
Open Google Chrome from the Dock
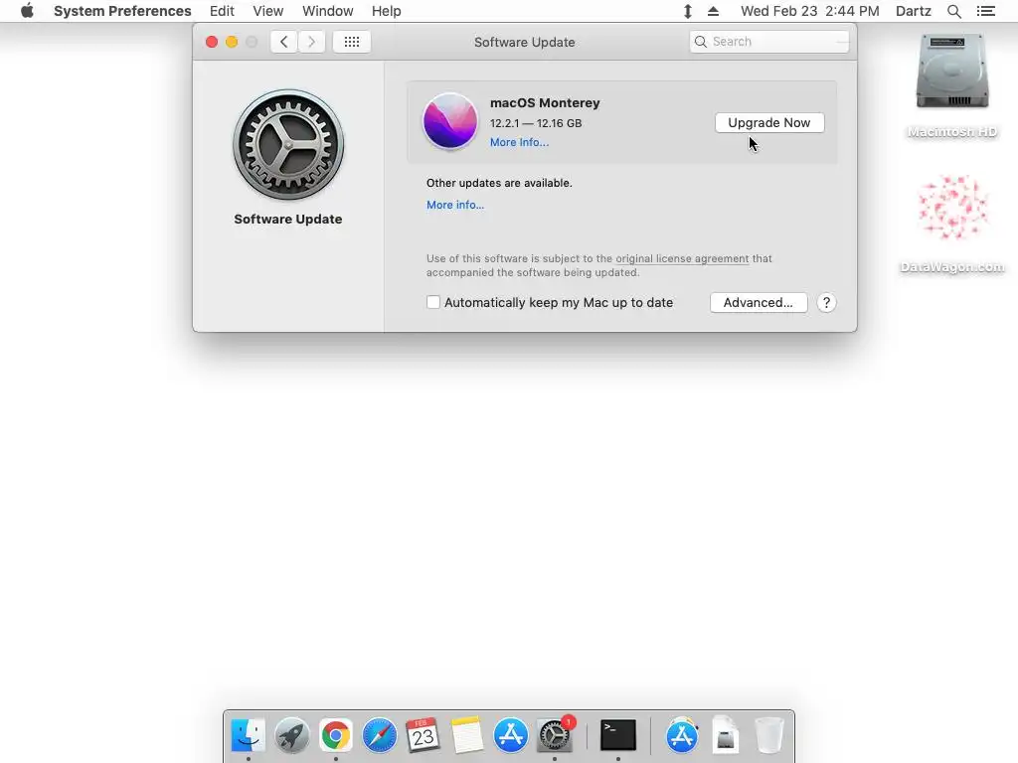tap(336, 735)
